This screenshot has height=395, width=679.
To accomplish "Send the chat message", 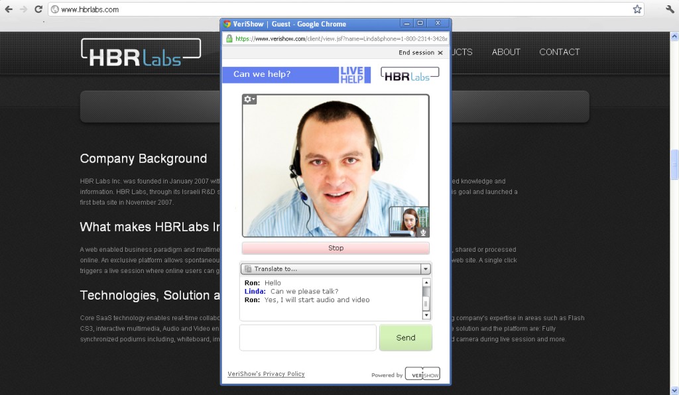I will point(406,337).
